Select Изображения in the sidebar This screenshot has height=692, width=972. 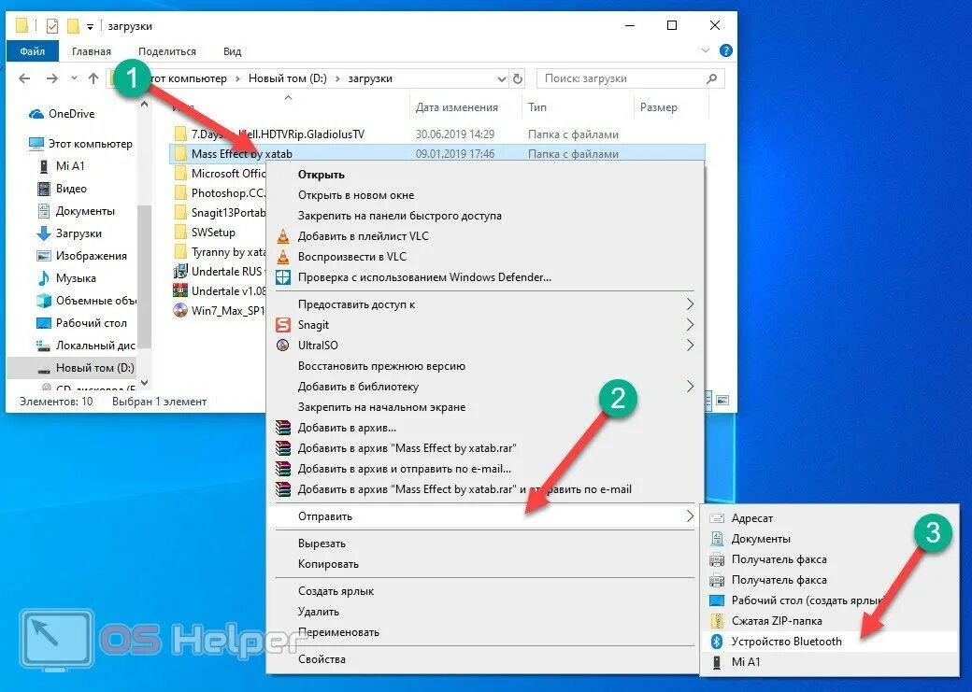(92, 256)
